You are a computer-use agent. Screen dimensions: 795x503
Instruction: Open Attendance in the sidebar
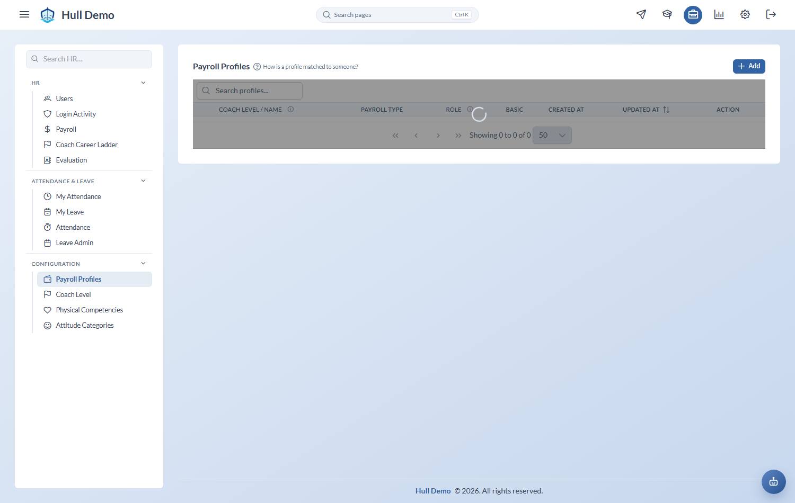coord(94,227)
